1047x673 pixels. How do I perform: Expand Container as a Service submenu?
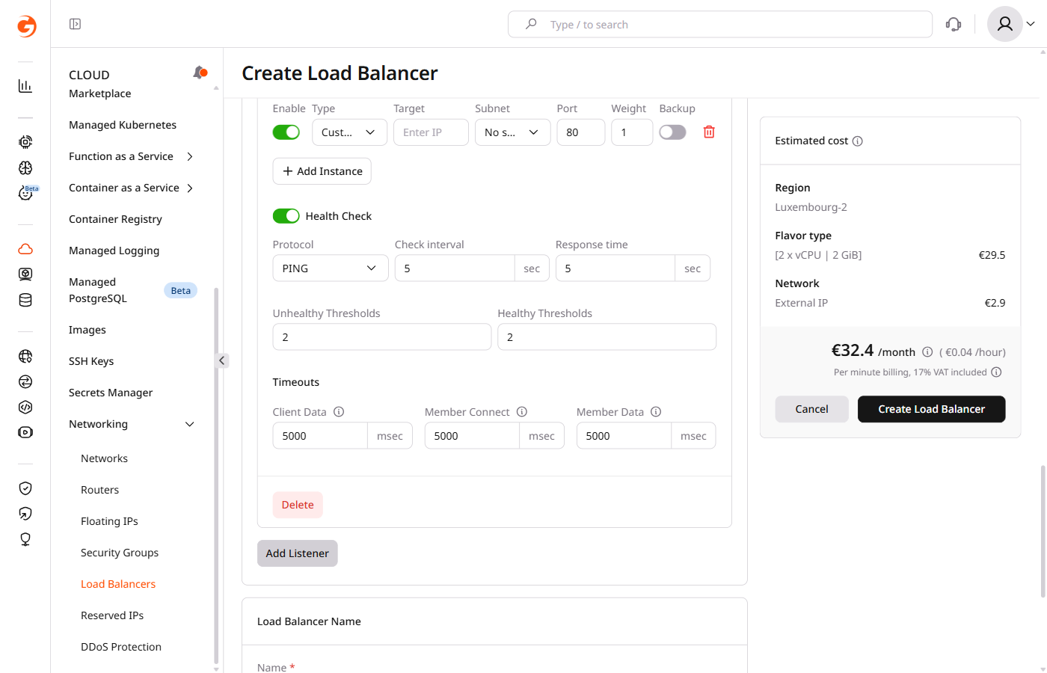point(190,188)
